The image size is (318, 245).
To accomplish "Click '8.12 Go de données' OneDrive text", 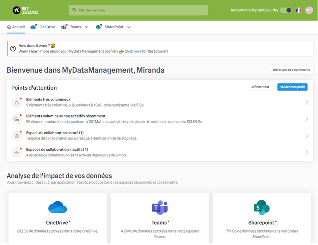I will coord(58,231).
